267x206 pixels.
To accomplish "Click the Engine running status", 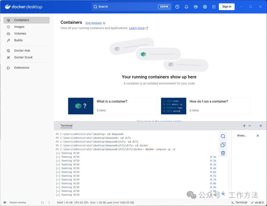I will [18, 202].
